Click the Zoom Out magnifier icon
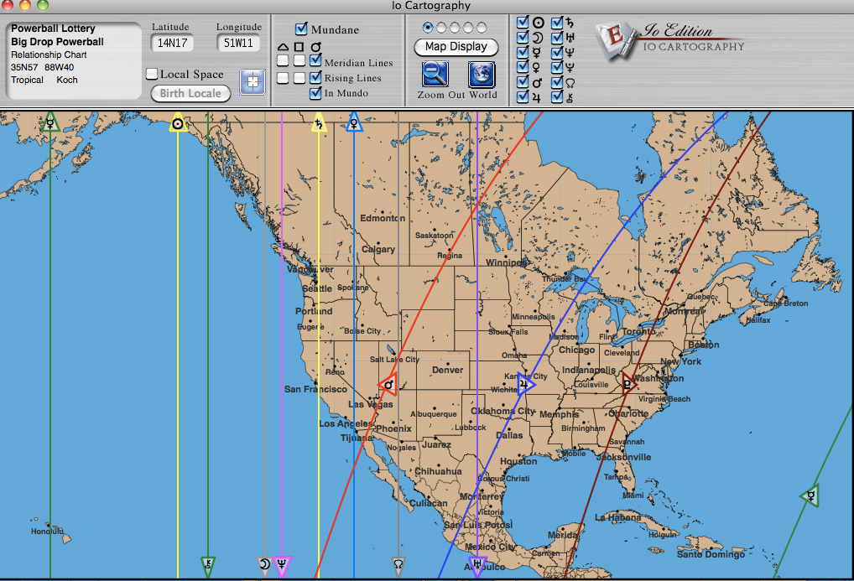 click(435, 74)
